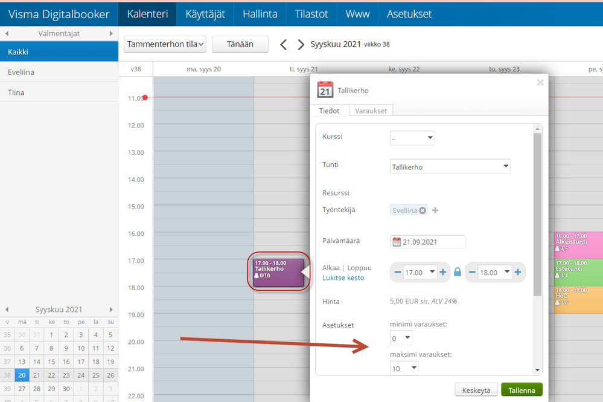
Task: Click Visma Digitalbooker logo text
Action: point(59,15)
